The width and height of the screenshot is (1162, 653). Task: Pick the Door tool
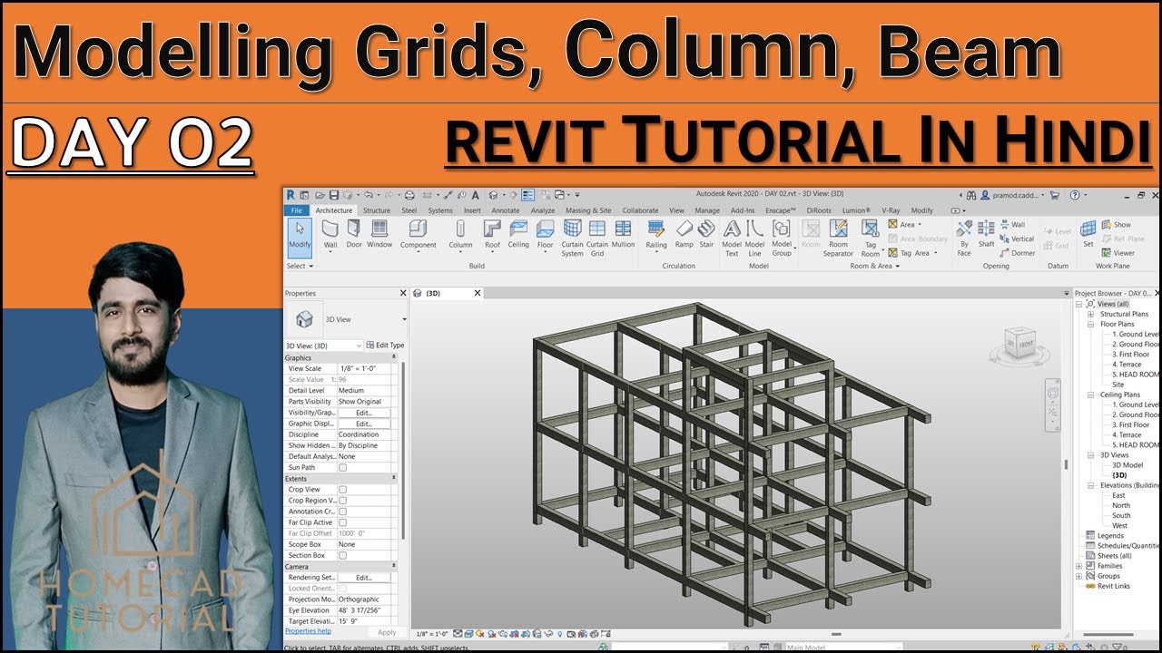[354, 233]
